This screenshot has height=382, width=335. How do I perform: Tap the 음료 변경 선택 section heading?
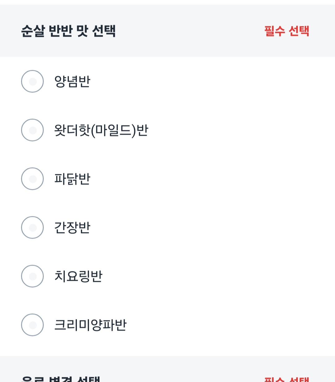click(x=61, y=379)
